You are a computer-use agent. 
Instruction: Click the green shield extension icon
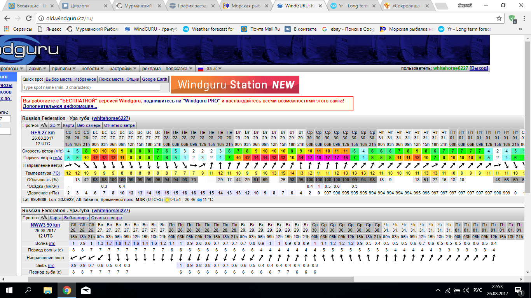[512, 18]
